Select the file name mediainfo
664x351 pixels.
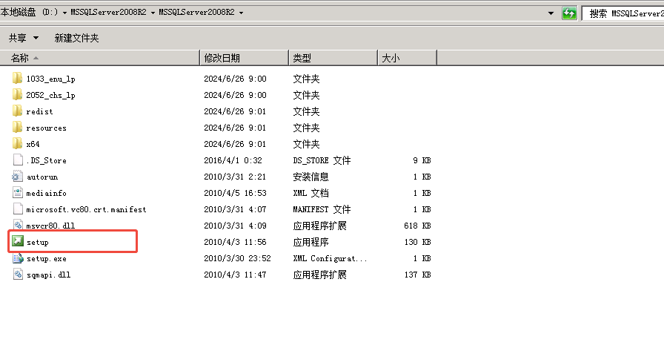coord(46,193)
